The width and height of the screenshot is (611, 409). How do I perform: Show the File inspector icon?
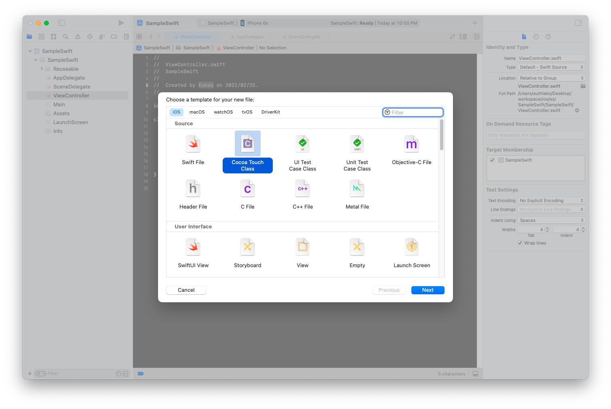click(524, 37)
